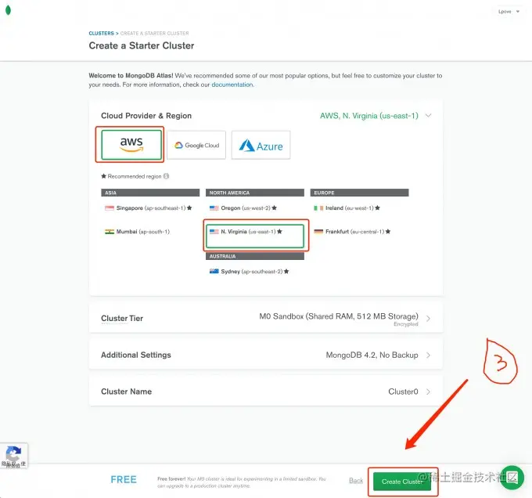The image size is (532, 498).
Task: Click the Australia flag beside Sydney
Action: pos(214,271)
